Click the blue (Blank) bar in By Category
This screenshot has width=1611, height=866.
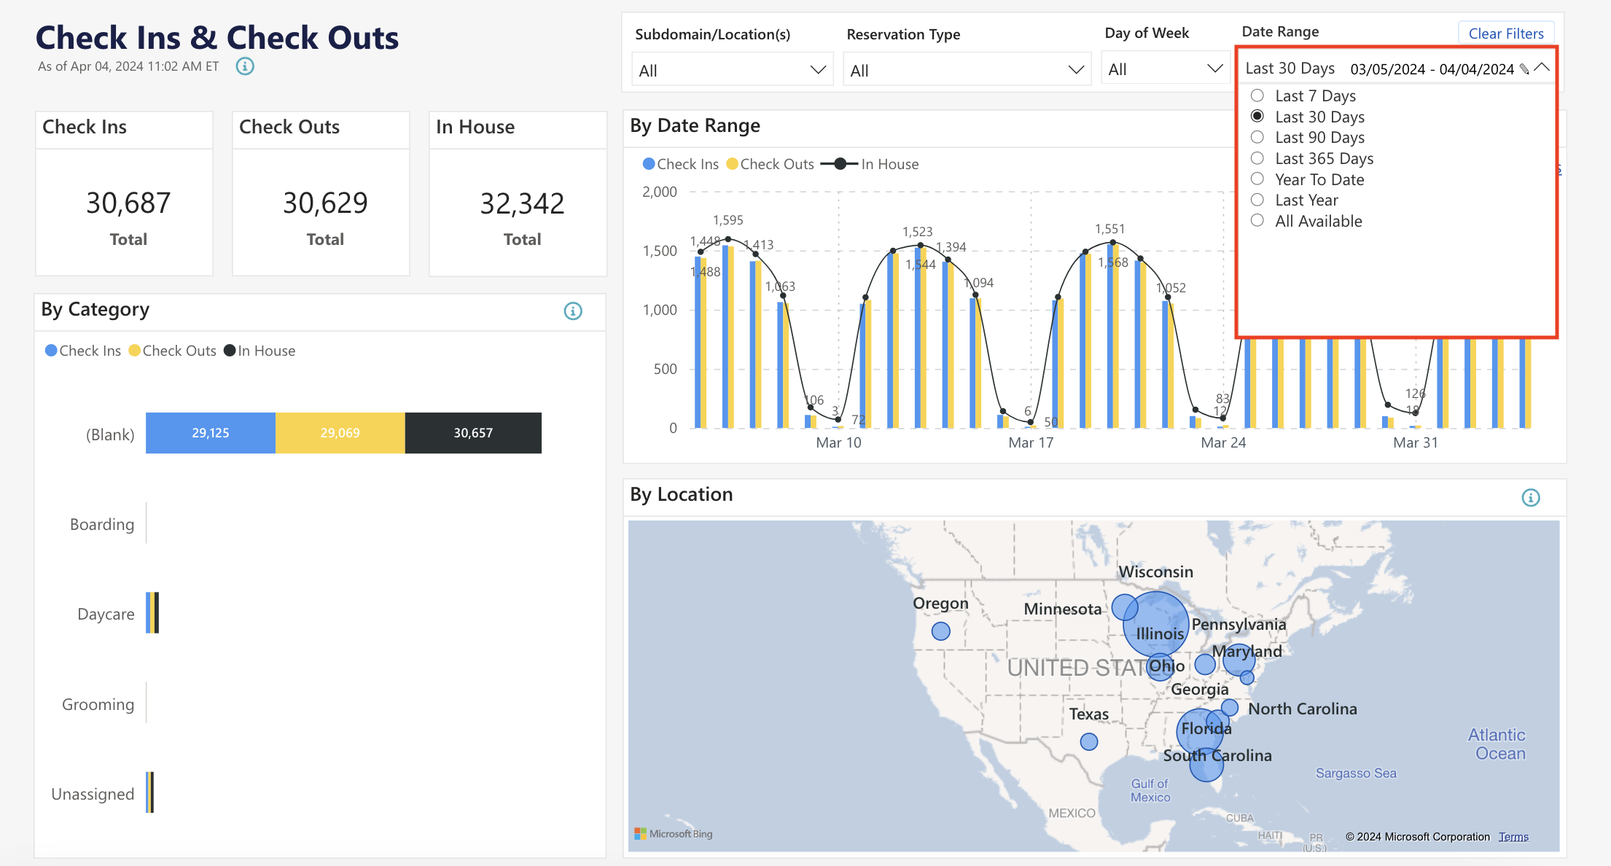pyautogui.click(x=211, y=432)
